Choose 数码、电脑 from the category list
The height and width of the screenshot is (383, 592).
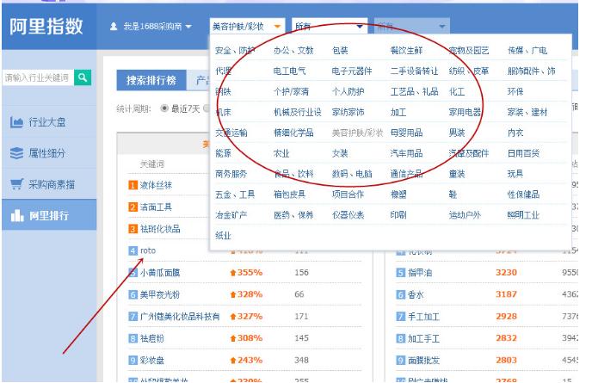352,174
